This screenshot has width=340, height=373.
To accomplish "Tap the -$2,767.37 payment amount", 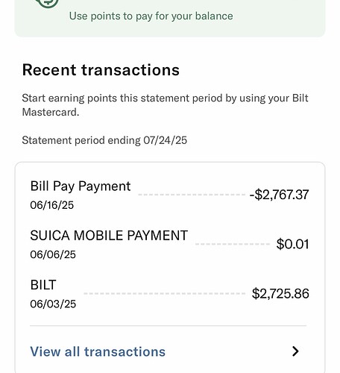I will pyautogui.click(x=279, y=195).
